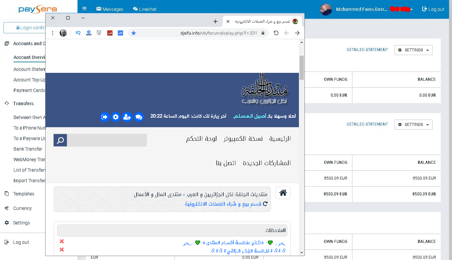Click the user profile avatar picture

tap(326, 9)
